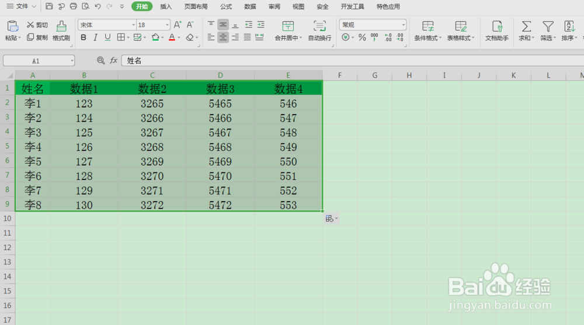Open Print Preview from quick toolbar
Viewport: 584px width, 325px height.
pos(86,6)
